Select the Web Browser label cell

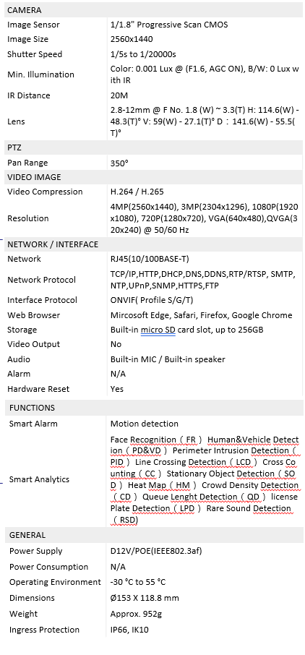[56, 315]
